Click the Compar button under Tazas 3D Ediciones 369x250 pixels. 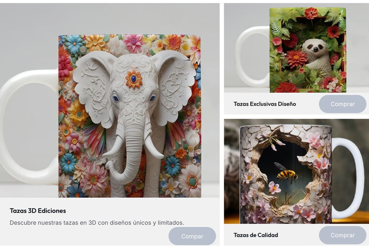click(x=192, y=236)
